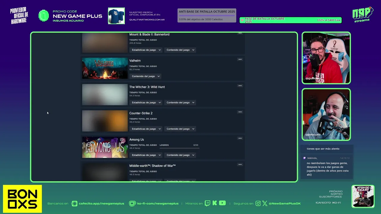Click the cafecito coffee cup icon
Viewport: 381px width, 214px height.
pyautogui.click(x=74, y=203)
